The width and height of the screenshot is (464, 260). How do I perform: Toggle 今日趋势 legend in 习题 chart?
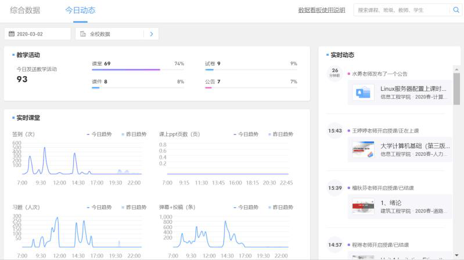point(99,207)
